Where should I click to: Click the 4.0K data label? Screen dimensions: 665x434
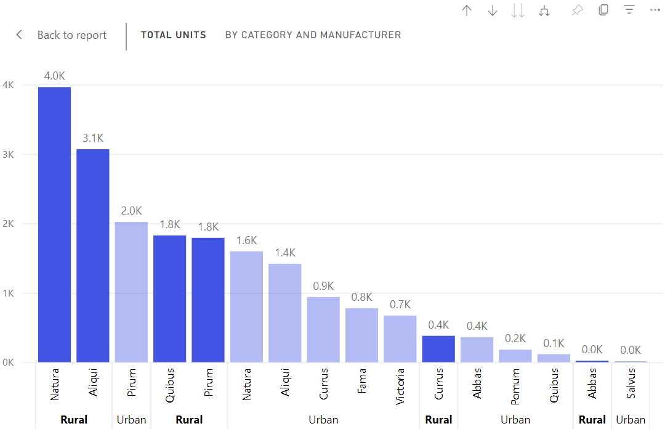coord(54,76)
